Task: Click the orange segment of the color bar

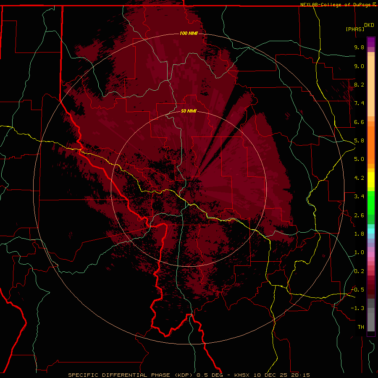Action: coord(371,145)
